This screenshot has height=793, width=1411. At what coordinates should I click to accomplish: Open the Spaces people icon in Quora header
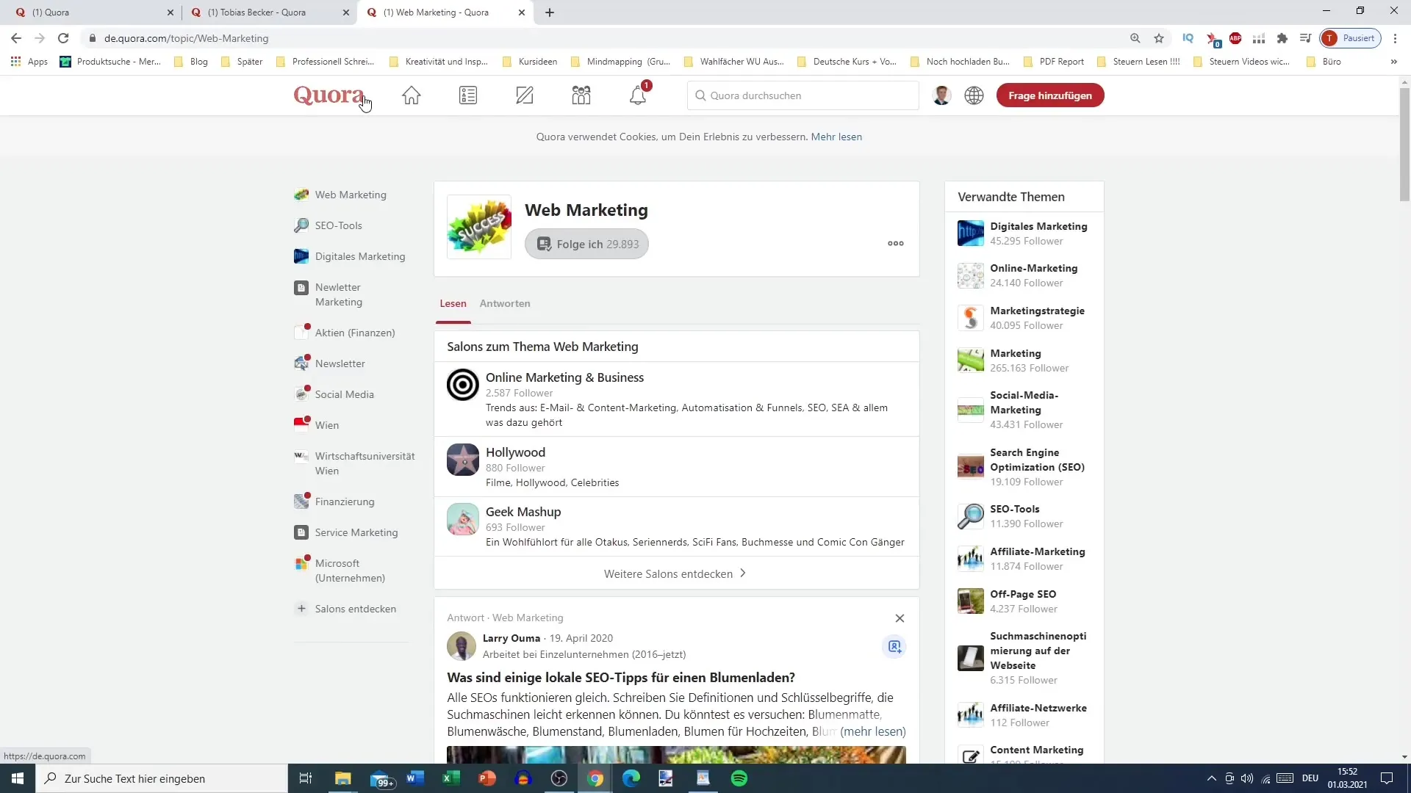[x=581, y=95]
